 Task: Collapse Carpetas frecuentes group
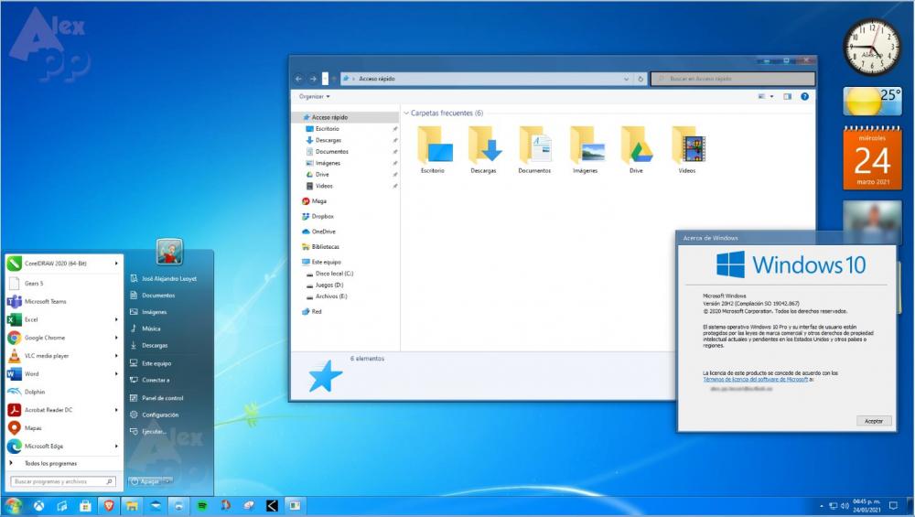click(x=406, y=113)
